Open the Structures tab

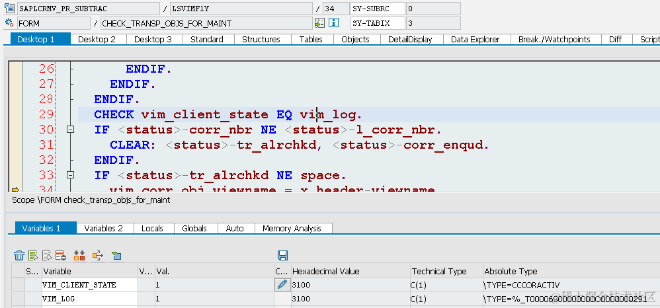pyautogui.click(x=261, y=39)
